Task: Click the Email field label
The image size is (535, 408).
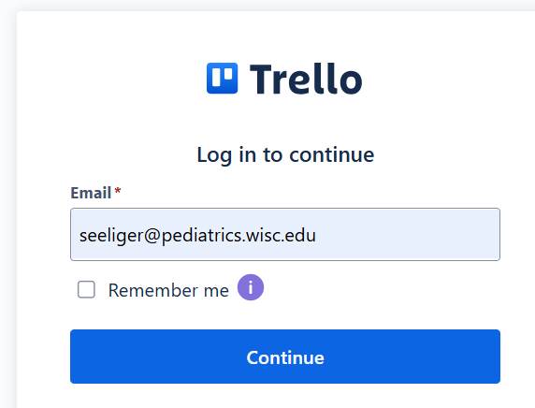Action: pos(91,193)
